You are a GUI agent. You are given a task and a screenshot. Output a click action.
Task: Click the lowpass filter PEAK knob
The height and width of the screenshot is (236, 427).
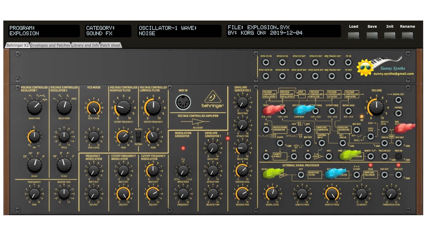tap(153, 137)
